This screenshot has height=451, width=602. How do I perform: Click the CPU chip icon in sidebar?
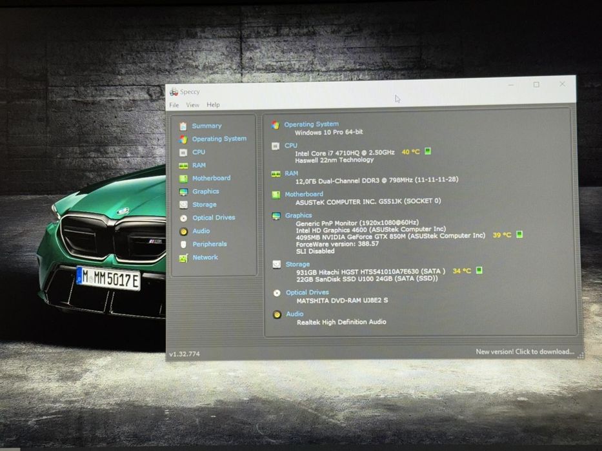(x=183, y=152)
